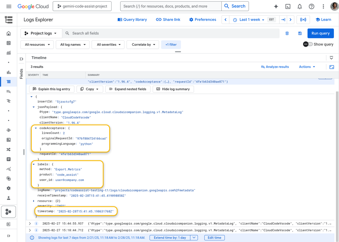Viewport: 339px width, 242px height.
Task: Collapse the jsonPayload node
Action: pyautogui.click(x=34, y=107)
